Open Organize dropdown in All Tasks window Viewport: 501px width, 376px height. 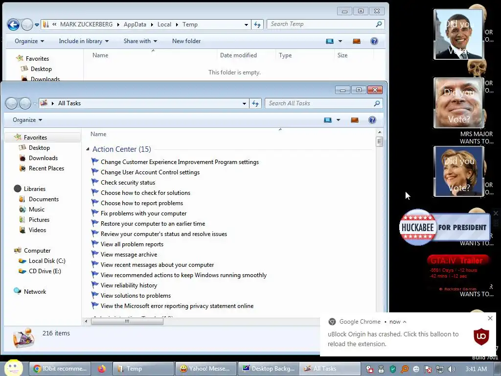pyautogui.click(x=27, y=120)
